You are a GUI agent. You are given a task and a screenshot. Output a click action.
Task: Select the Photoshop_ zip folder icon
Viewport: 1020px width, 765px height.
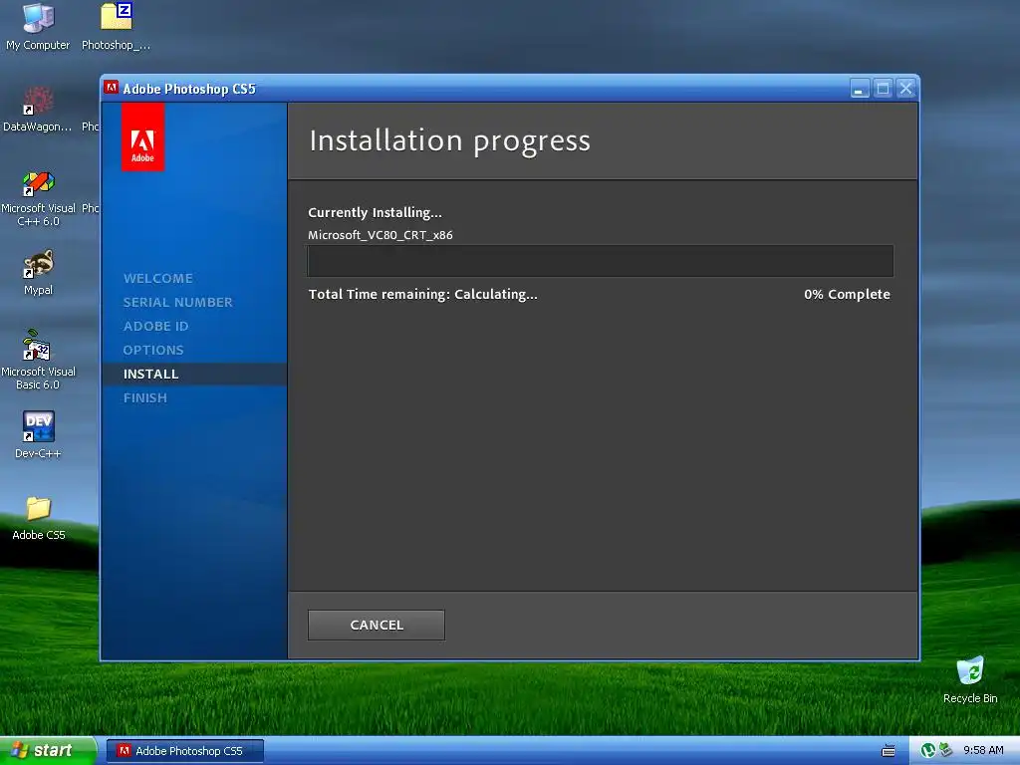coord(116,27)
